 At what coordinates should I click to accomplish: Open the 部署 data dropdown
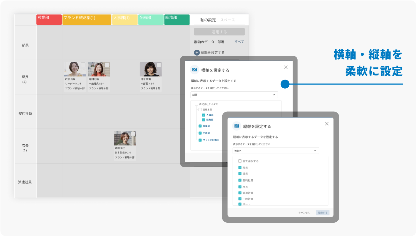(x=234, y=95)
